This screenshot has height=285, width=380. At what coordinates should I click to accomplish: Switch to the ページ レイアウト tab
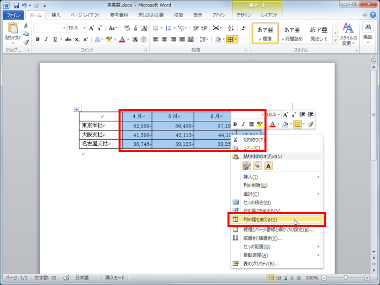pyautogui.click(x=85, y=15)
